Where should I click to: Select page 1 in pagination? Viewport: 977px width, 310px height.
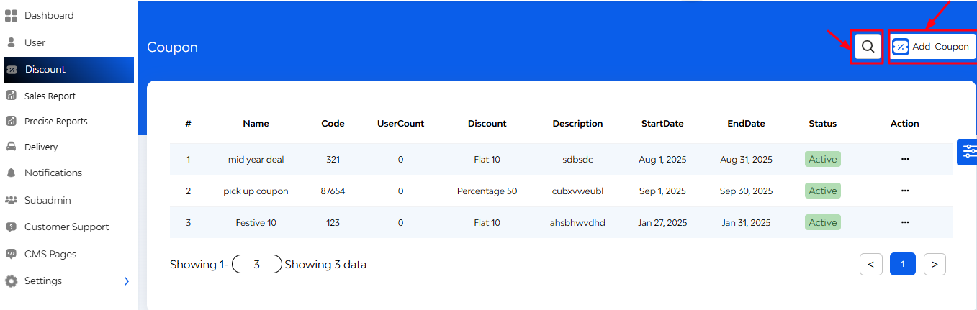point(903,264)
